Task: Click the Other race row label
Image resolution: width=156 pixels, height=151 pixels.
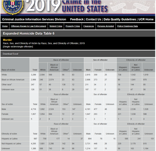Action: [x=7, y=85]
